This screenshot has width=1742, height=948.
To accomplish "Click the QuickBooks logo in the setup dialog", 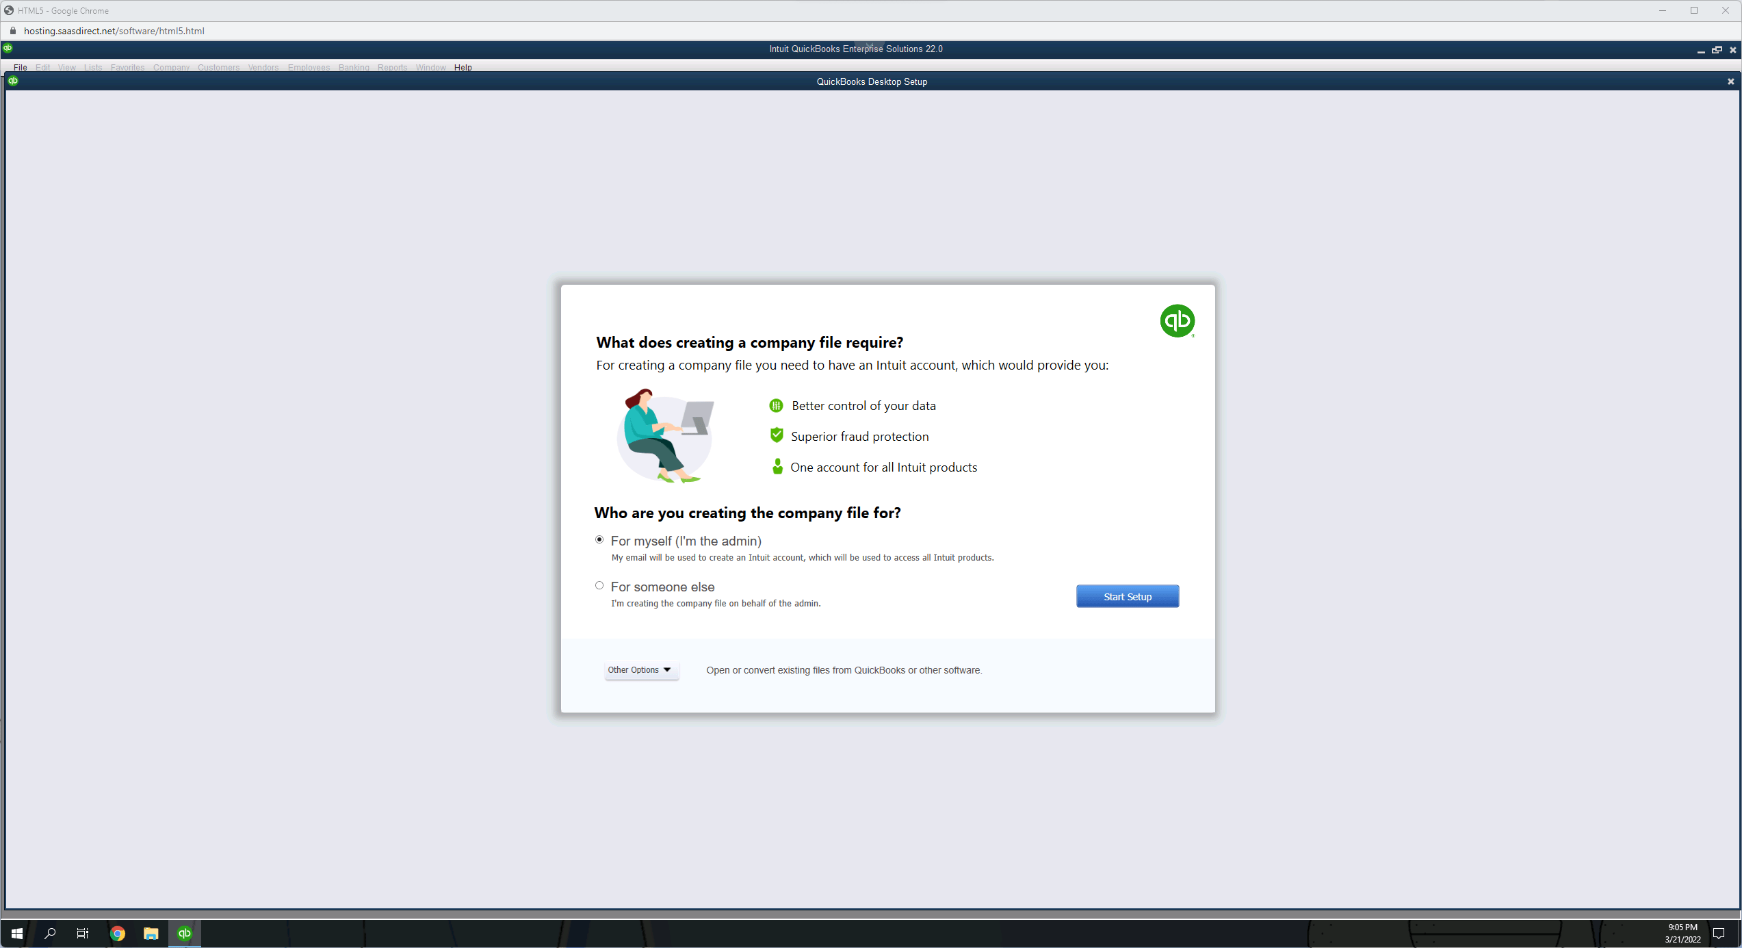I will click(1178, 321).
